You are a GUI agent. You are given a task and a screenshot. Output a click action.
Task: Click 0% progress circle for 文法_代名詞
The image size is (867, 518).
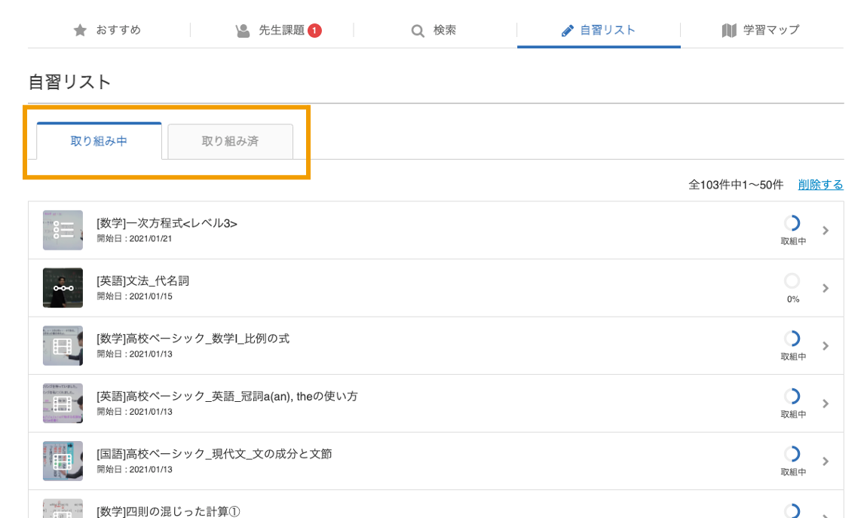point(792,280)
